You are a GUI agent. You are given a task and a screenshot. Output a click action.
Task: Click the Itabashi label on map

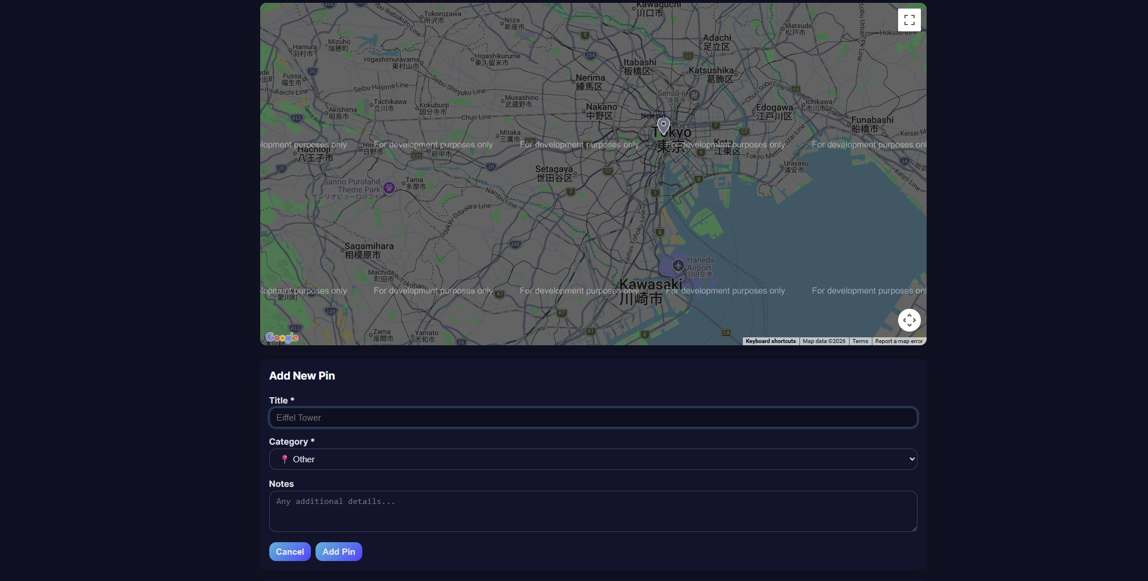pos(640,67)
